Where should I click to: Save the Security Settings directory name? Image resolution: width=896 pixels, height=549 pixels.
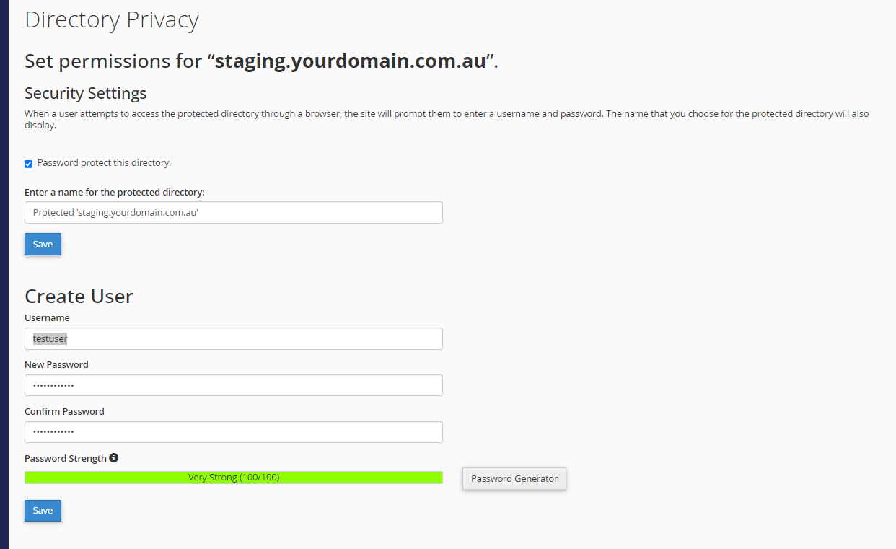[43, 245]
